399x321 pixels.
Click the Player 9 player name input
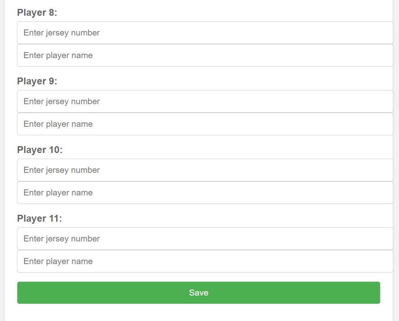(205, 124)
